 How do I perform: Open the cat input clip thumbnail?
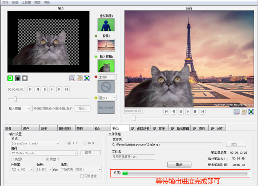[106, 66]
